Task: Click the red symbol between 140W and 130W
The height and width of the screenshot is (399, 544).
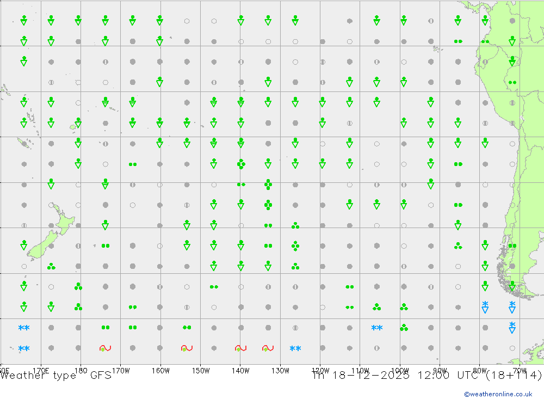Action: (x=268, y=348)
